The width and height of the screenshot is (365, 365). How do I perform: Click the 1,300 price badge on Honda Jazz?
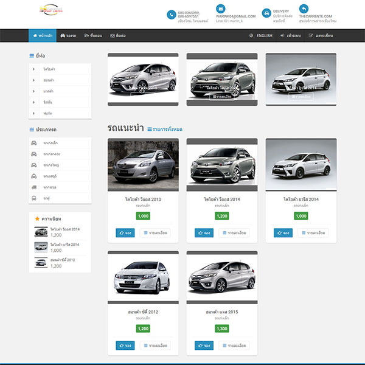point(222,328)
